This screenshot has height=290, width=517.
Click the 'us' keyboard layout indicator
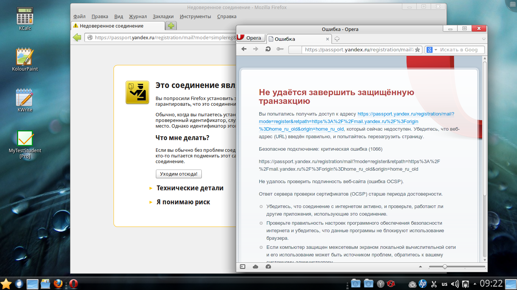(x=444, y=284)
